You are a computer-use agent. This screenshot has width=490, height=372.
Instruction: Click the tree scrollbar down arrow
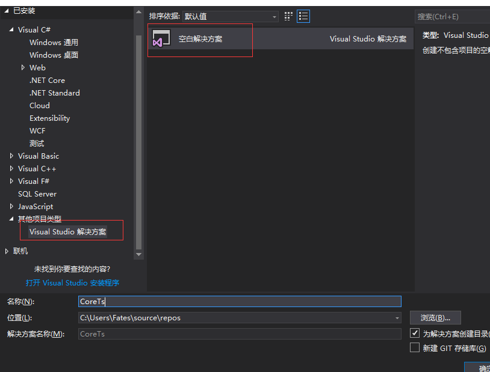(x=138, y=254)
